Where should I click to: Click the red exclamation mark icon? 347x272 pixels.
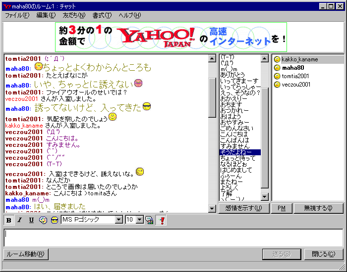point(160,220)
